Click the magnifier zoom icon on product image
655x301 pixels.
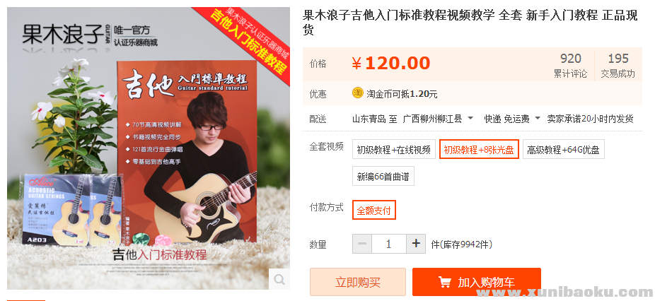[x=279, y=279]
